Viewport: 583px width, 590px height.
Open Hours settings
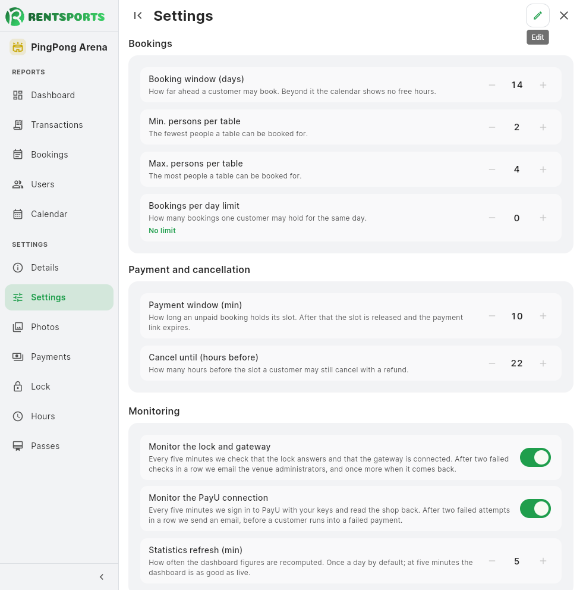59,416
